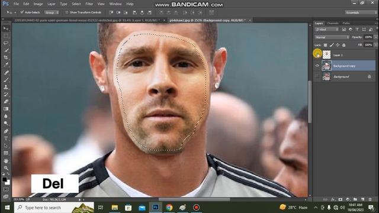Toggle the Auto-Select checkbox
This screenshot has width=379, height=213.
click(22, 12)
